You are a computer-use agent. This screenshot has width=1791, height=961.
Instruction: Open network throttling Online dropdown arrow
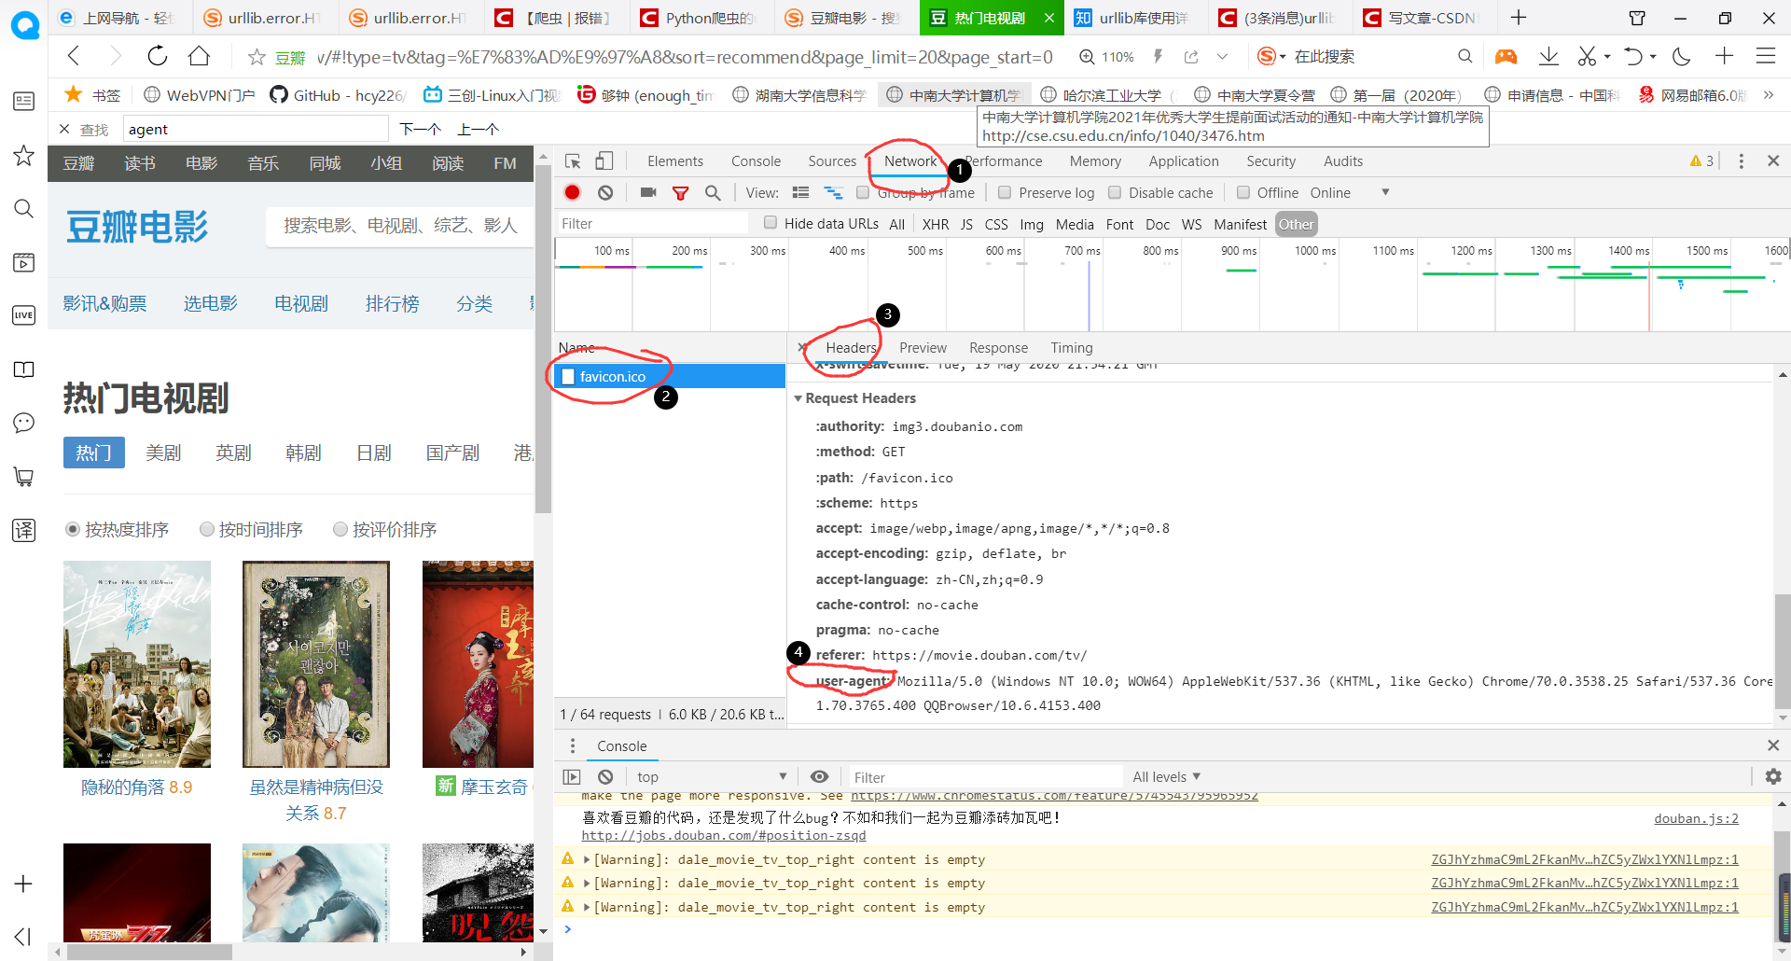[x=1385, y=192]
